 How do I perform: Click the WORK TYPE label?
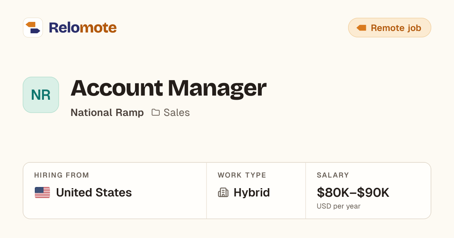[x=242, y=175]
